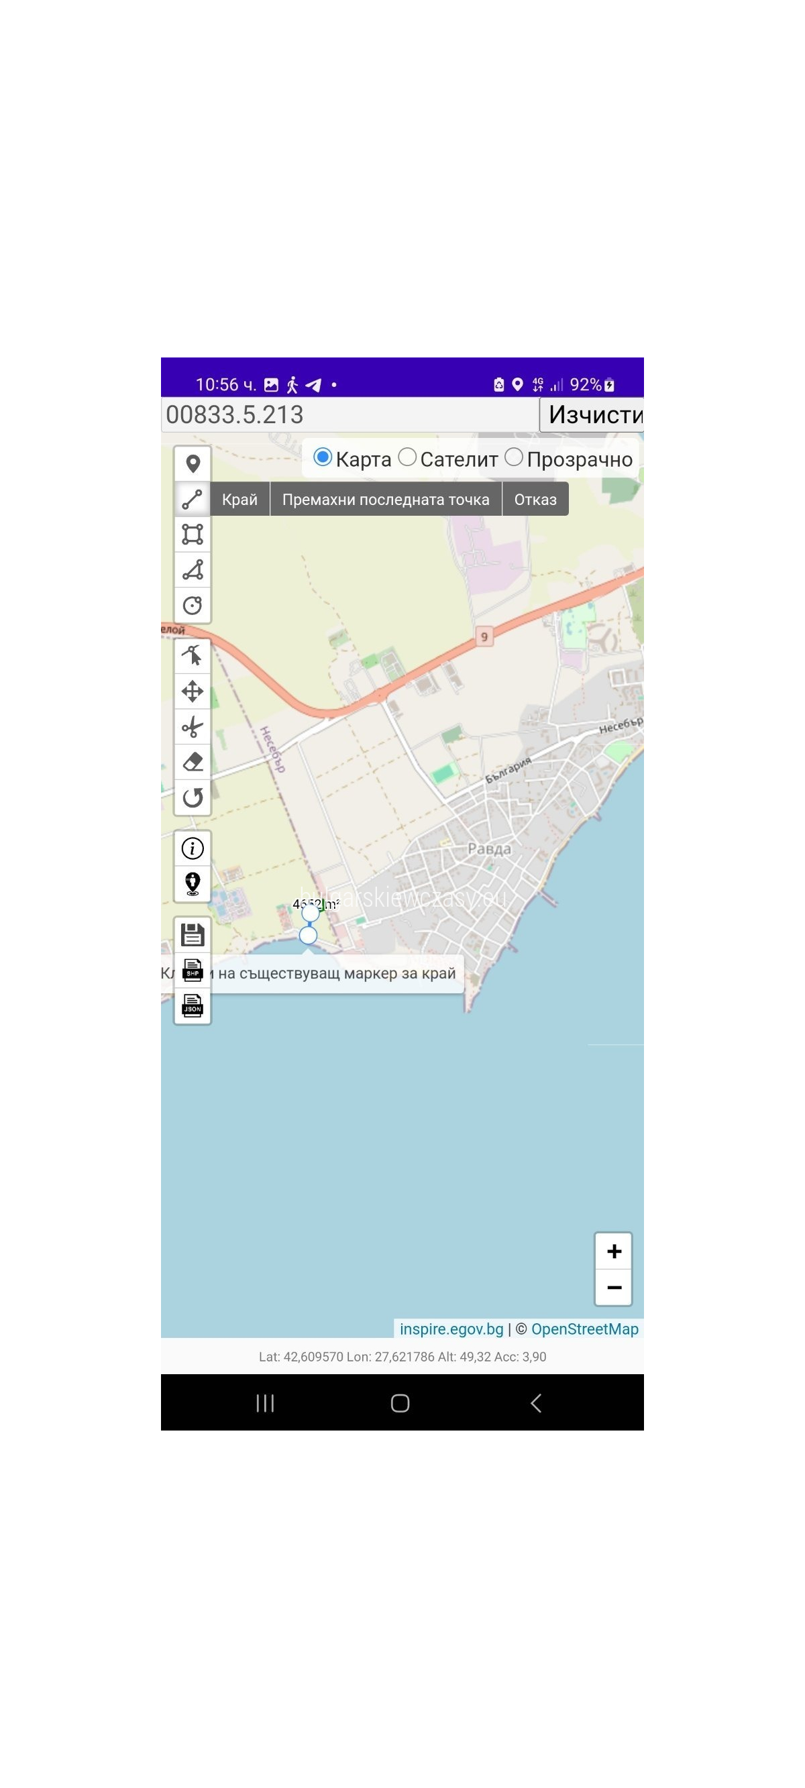Click the route 9 road shield
Screen dimensions: 805x1788
click(x=484, y=636)
